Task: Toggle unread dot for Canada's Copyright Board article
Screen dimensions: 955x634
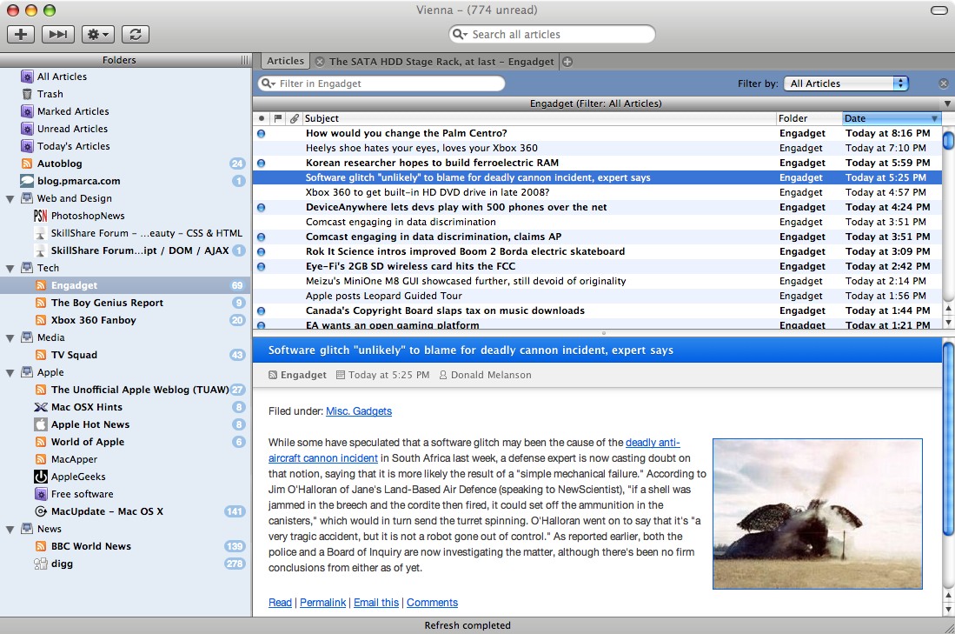Action: coord(262,310)
